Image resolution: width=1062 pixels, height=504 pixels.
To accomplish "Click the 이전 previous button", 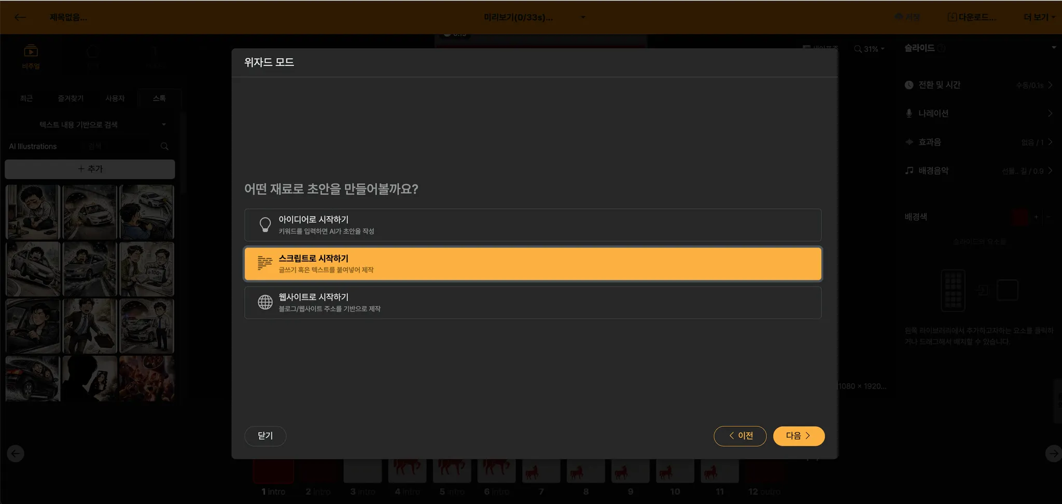I will tap(740, 436).
